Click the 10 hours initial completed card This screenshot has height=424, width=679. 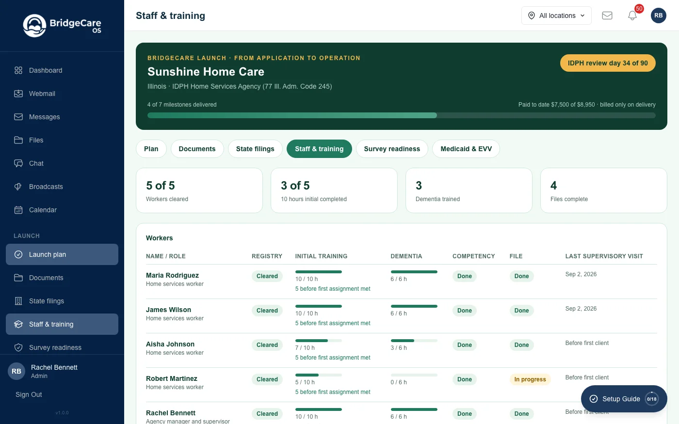(x=334, y=190)
